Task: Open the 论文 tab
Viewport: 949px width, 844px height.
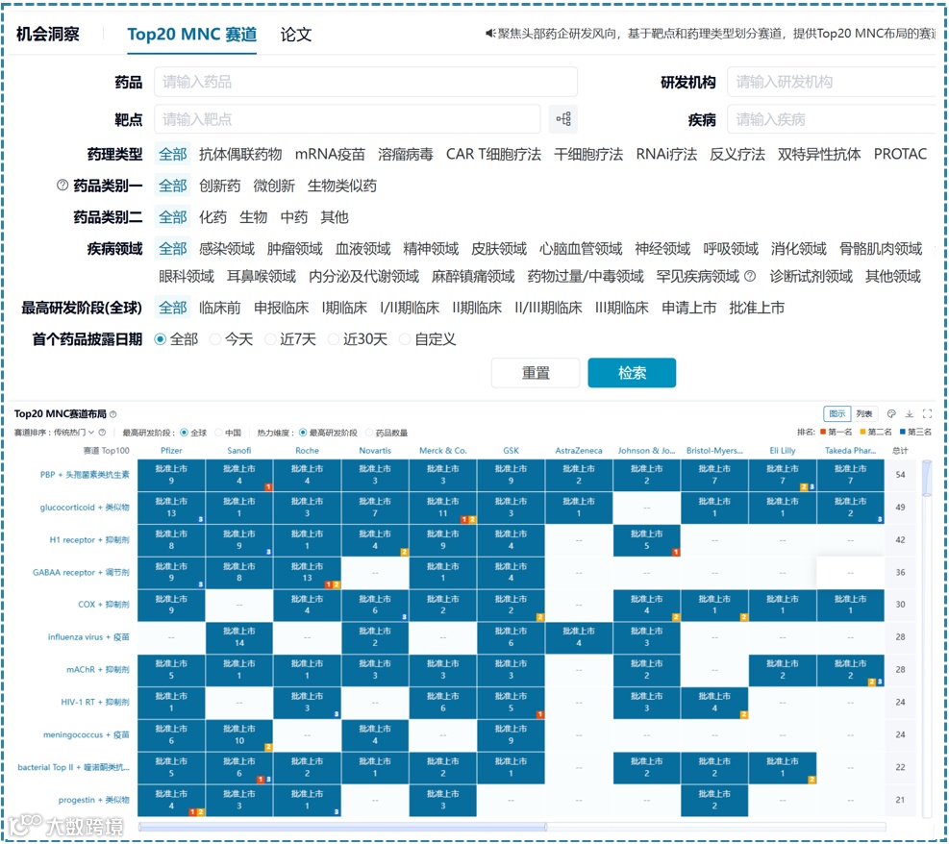Action: click(295, 32)
